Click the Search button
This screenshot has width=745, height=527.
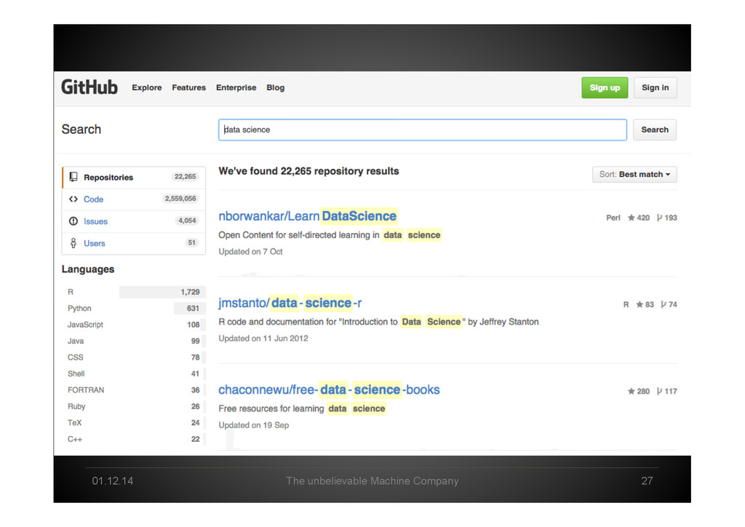click(655, 130)
